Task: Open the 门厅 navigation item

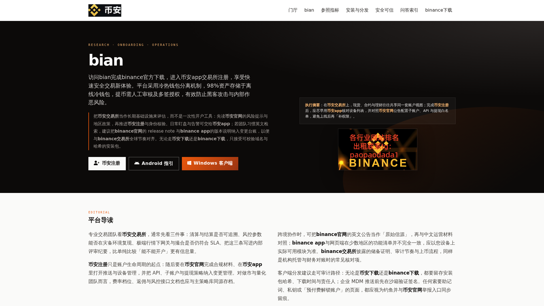Action: (293, 10)
